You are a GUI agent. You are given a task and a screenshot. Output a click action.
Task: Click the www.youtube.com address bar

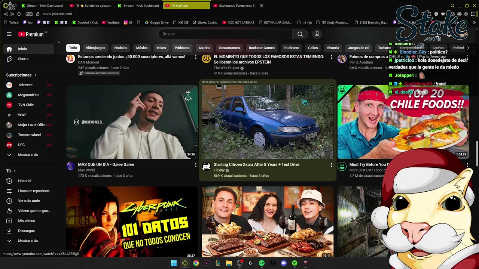pyautogui.click(x=57, y=14)
